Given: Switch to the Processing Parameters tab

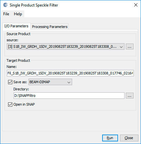Looking at the screenshot, I should pyautogui.click(x=50, y=27).
